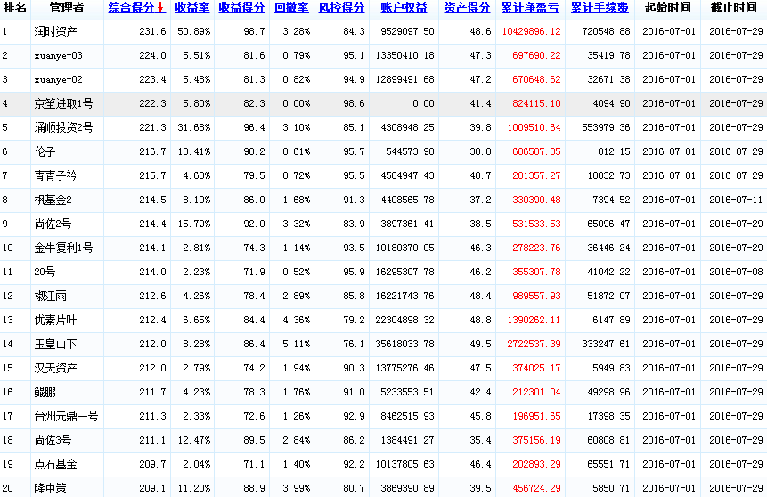Click composite score 231.6
767x497 pixels.
tap(152, 31)
